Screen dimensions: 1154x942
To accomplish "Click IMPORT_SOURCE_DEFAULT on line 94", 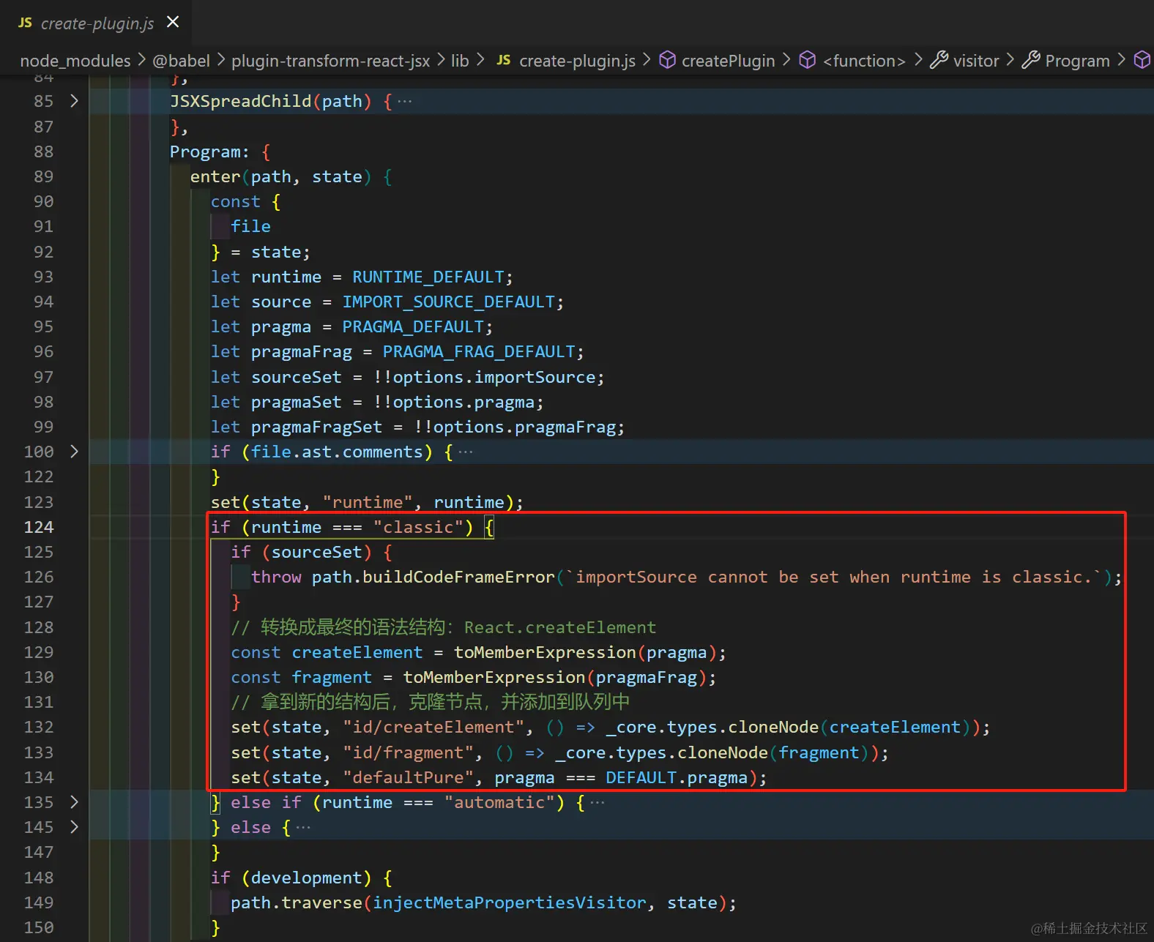I will click(449, 302).
